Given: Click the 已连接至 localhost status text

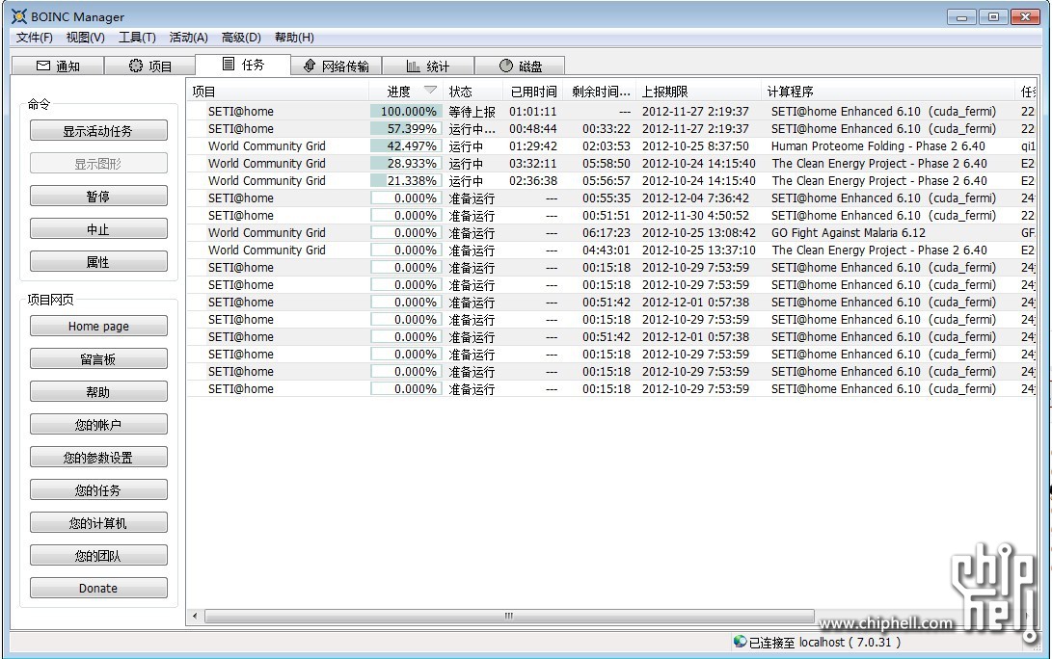Looking at the screenshot, I should click(824, 643).
